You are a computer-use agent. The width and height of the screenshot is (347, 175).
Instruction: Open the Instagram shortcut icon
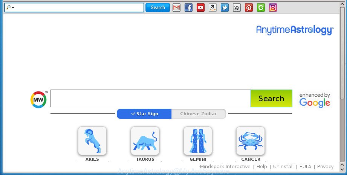[x=273, y=8]
